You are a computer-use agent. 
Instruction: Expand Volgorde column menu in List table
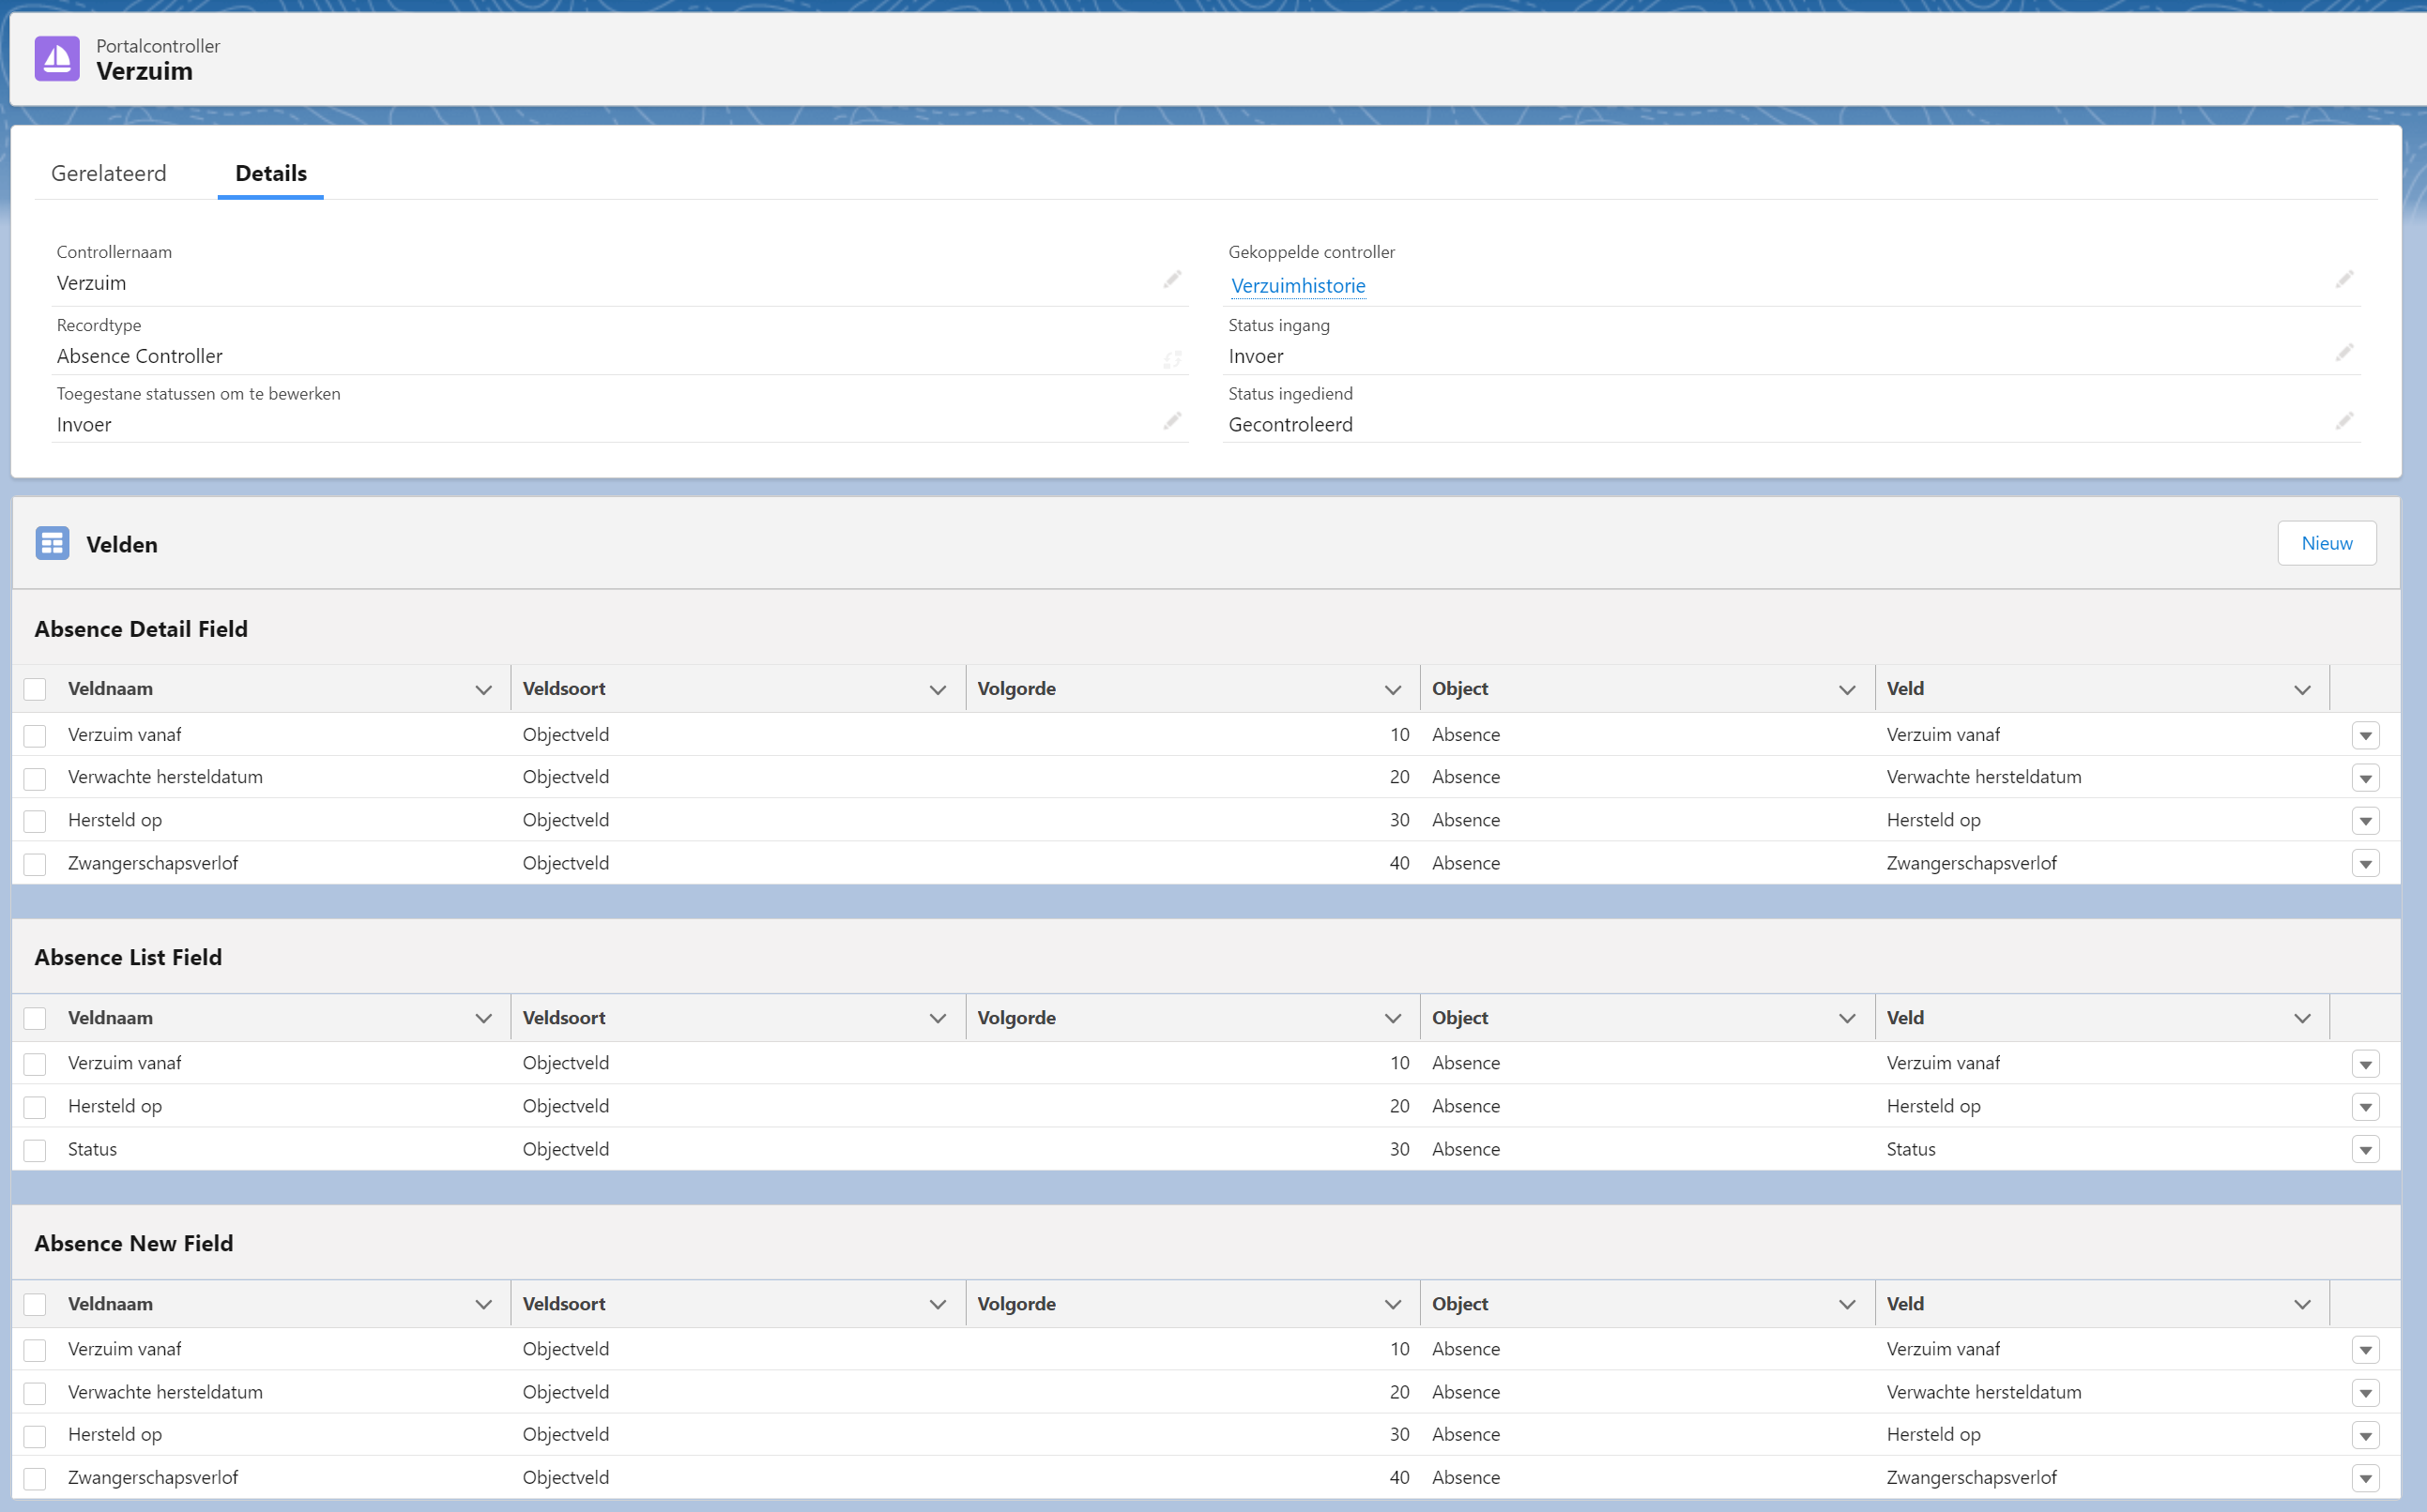pyautogui.click(x=1393, y=1018)
